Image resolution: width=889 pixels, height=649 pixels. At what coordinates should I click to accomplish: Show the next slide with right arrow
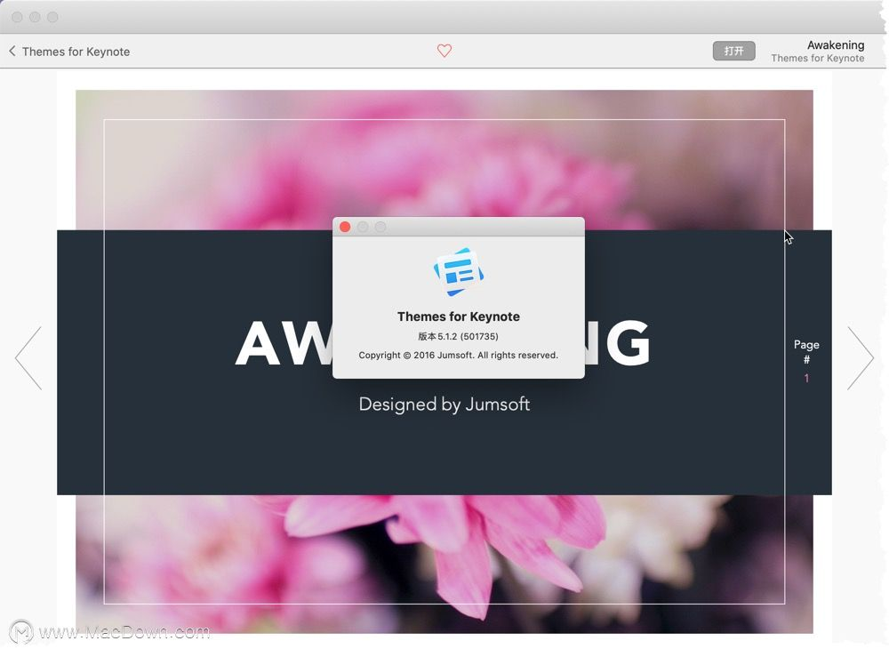point(861,357)
